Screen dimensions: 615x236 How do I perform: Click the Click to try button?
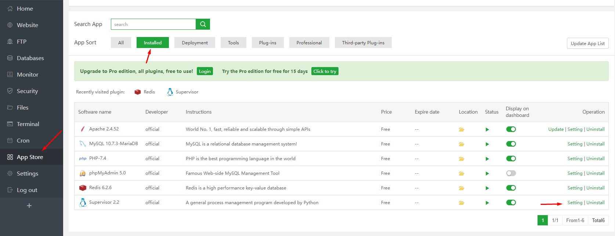tap(325, 71)
